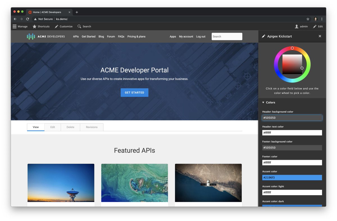Screen dimensions: 337x221
Task: Close the Apigee Kickstart panel
Action: pyautogui.click(x=320, y=36)
